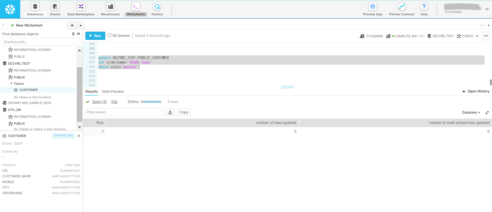Viewport: 492px width, 212px height.
Task: Select PUBLIC schema under DEZYRE_TEST
Action: coord(19,78)
